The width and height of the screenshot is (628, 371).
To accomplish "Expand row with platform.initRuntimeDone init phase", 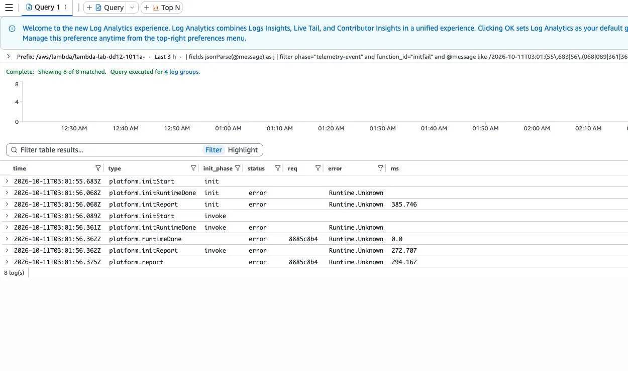I will coord(7,193).
